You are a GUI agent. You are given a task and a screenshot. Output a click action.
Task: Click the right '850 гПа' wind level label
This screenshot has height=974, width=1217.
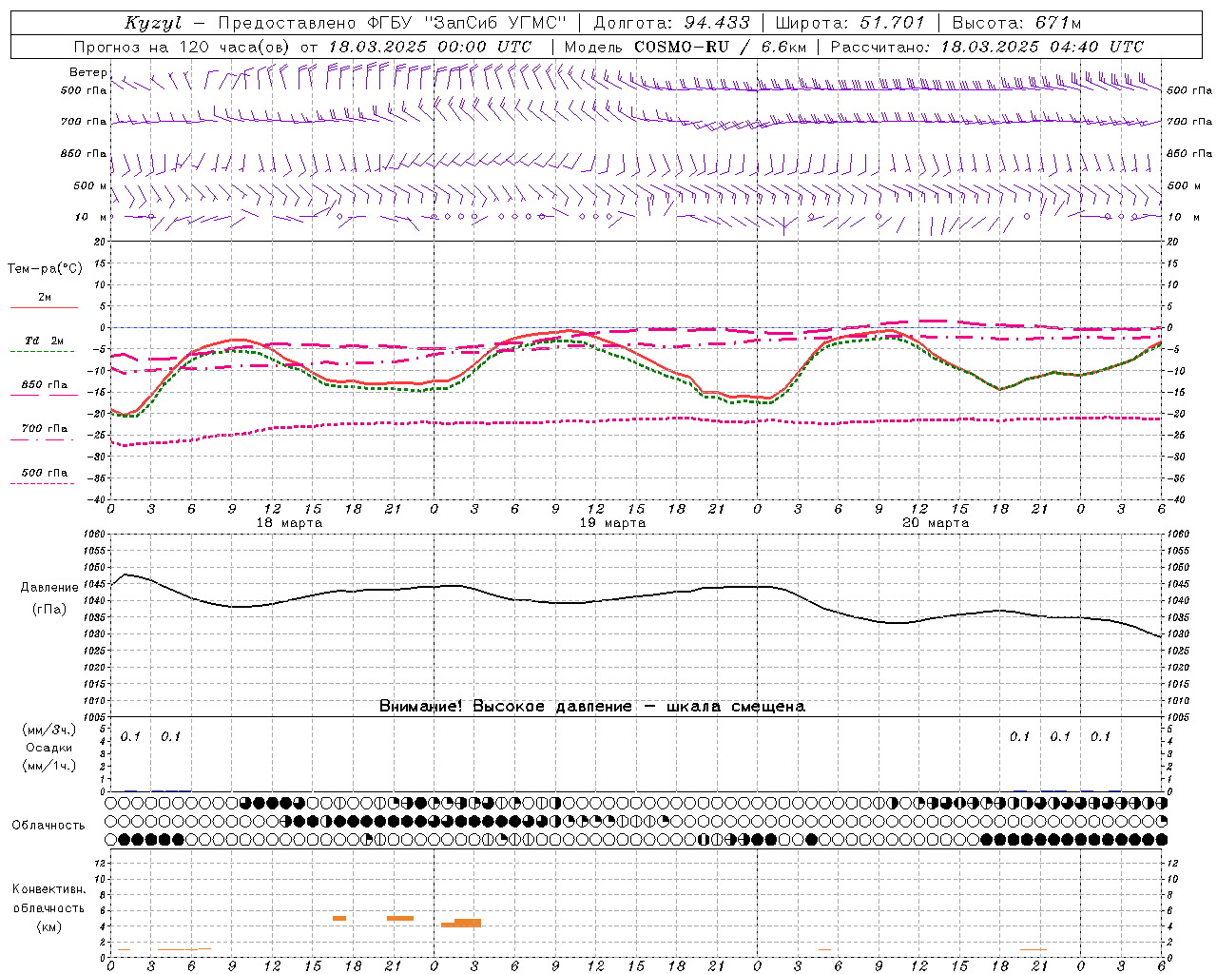pos(1189,153)
